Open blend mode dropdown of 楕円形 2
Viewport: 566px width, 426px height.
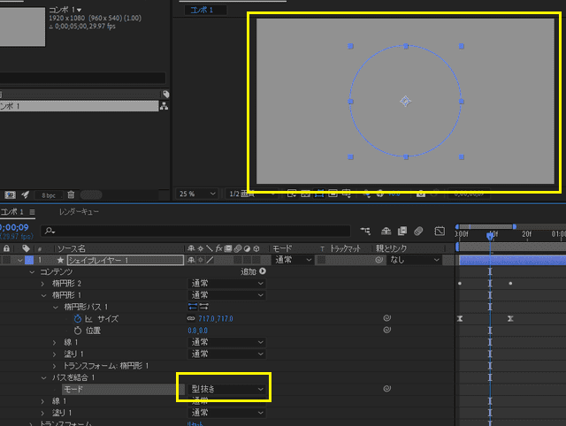[x=226, y=284]
